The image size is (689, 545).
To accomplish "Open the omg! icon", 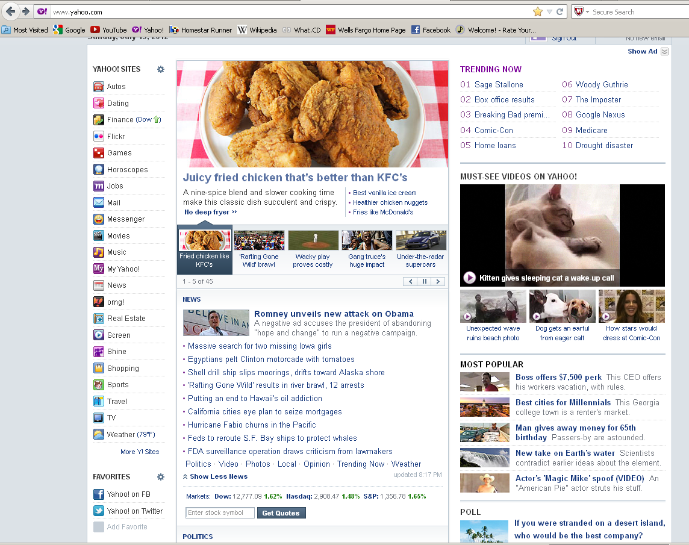I will [98, 302].
